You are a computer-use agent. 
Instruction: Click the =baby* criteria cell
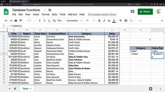pos(141,51)
